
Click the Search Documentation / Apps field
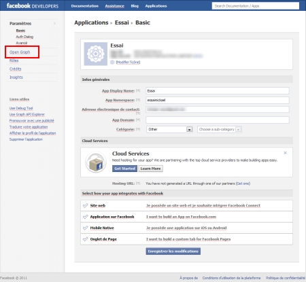(256, 6)
